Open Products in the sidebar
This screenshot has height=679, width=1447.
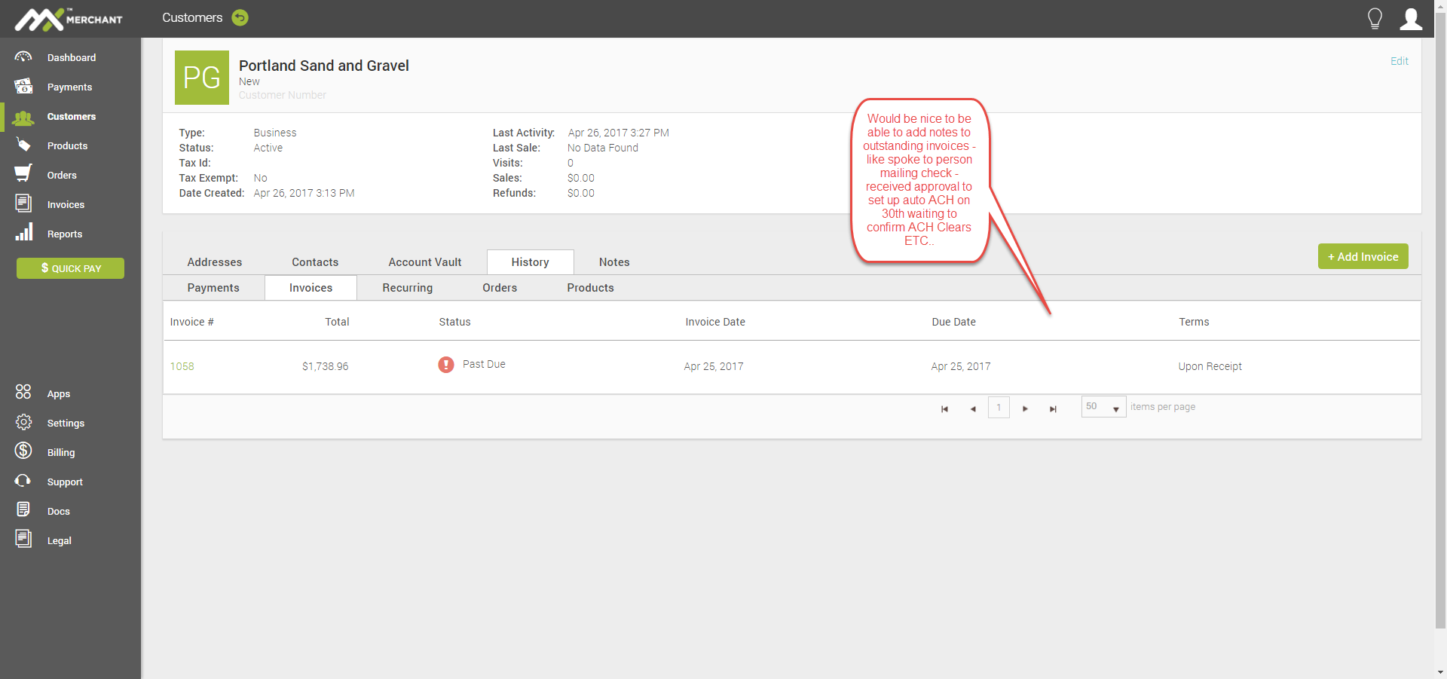click(67, 145)
